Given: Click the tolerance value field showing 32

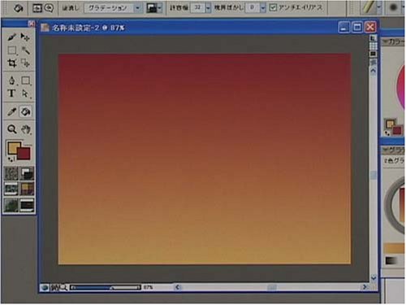Looking at the screenshot, I should [x=197, y=8].
